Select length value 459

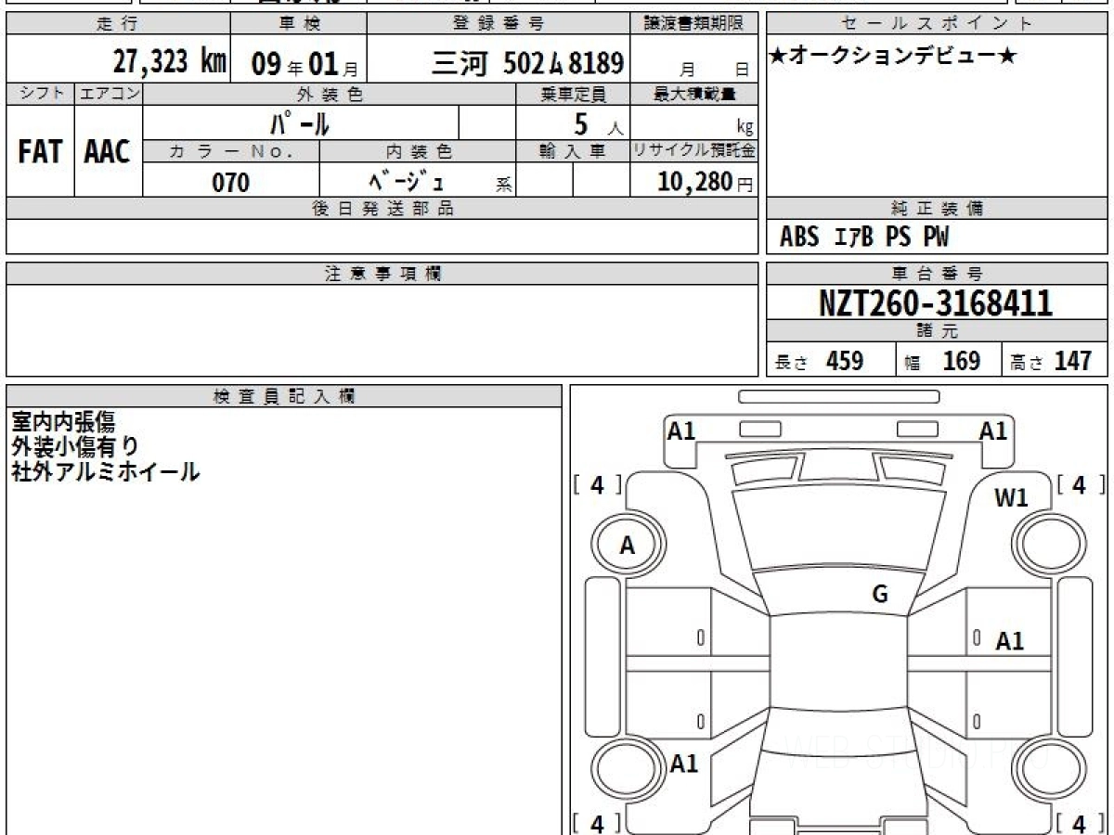[845, 361]
